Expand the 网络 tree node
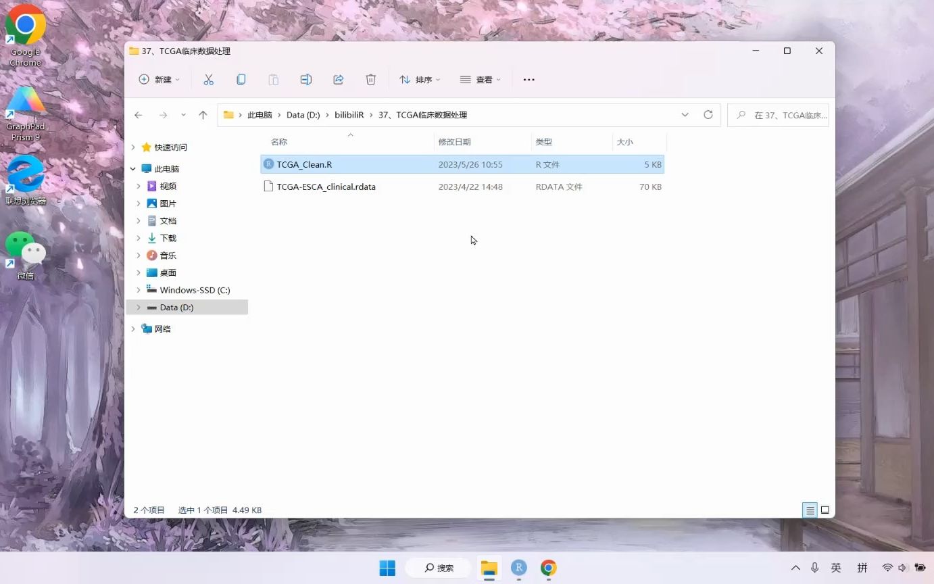 pyautogui.click(x=133, y=329)
